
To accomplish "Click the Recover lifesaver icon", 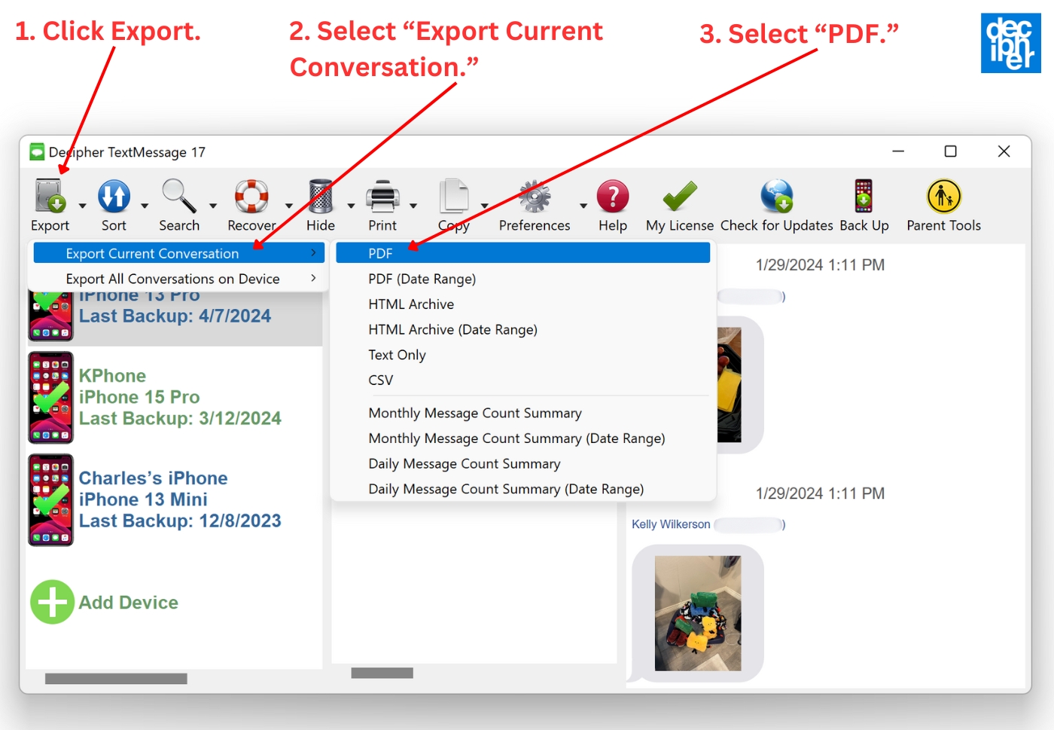I will pyautogui.click(x=251, y=197).
